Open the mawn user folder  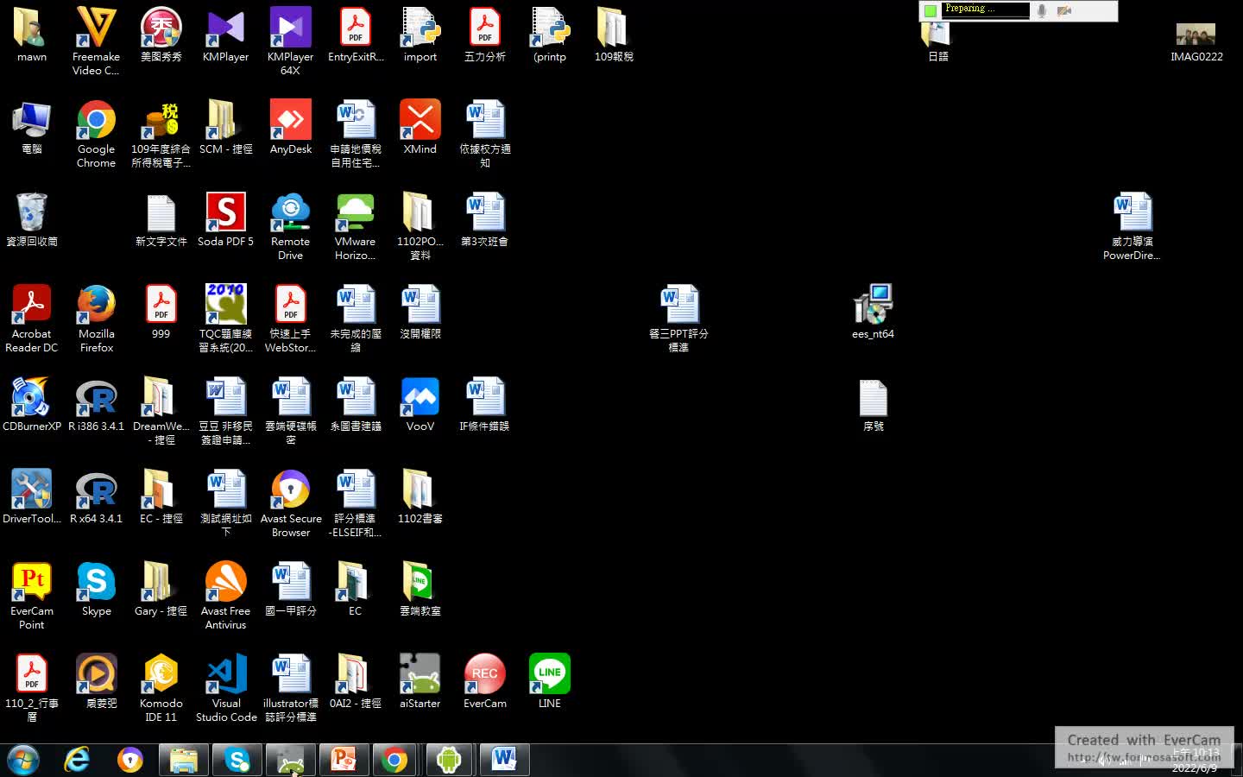tap(31, 35)
